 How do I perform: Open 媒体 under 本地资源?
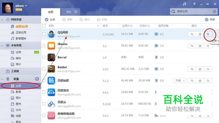point(20,58)
